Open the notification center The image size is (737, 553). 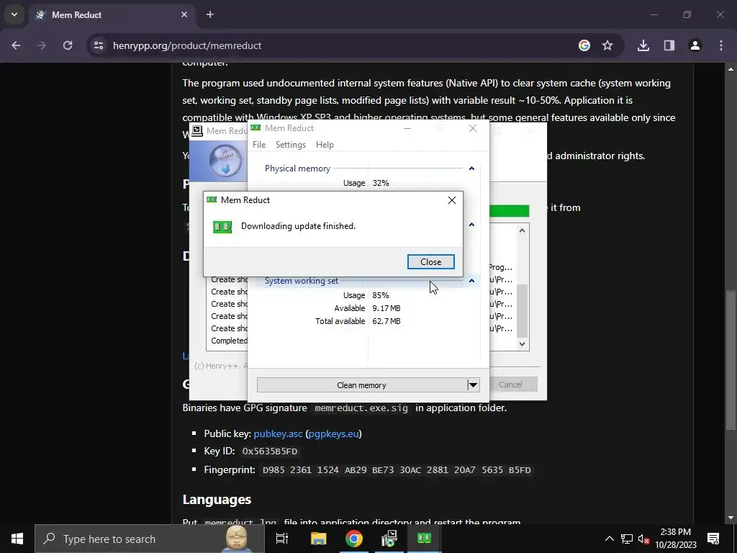coord(713,539)
